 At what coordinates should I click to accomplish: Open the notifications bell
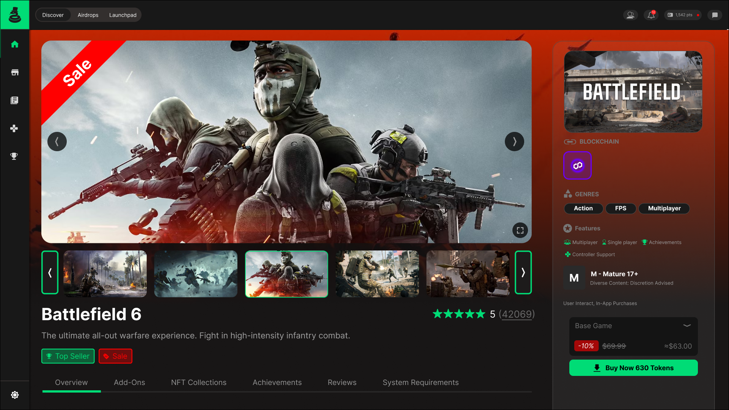coord(651,15)
